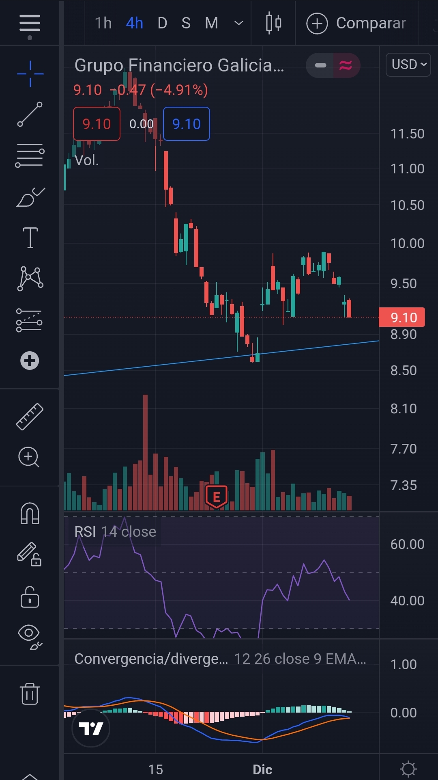Toggle lock all drawings

[x=30, y=597]
